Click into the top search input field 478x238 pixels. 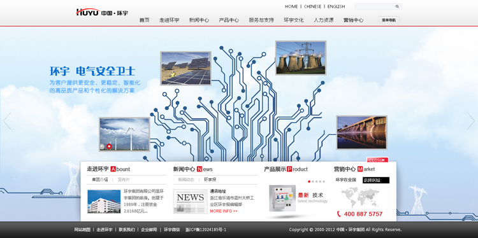tap(375, 6)
